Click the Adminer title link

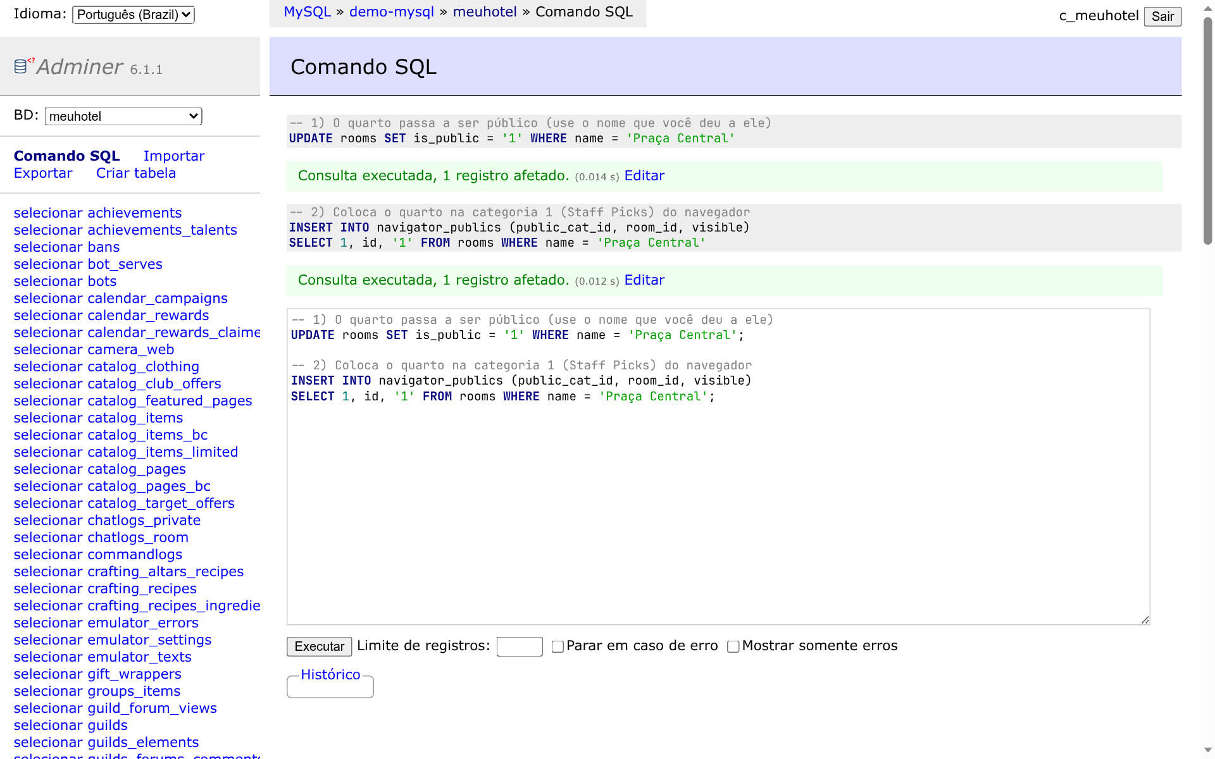click(x=80, y=66)
